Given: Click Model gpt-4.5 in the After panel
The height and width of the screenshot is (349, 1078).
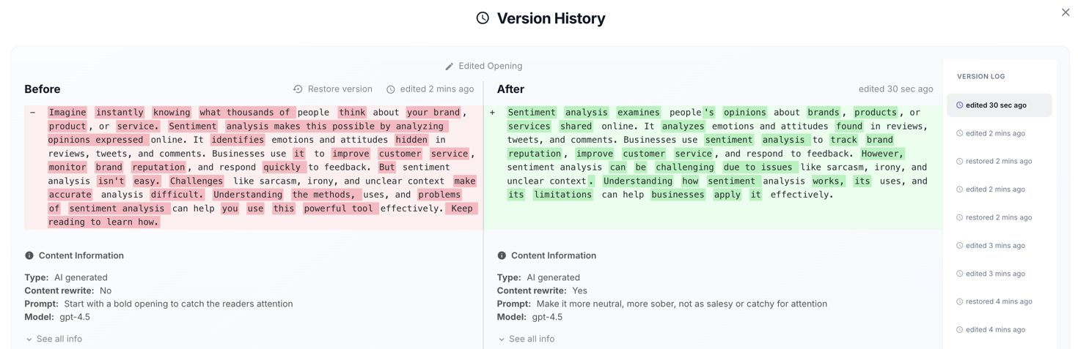Looking at the screenshot, I should pos(529,317).
